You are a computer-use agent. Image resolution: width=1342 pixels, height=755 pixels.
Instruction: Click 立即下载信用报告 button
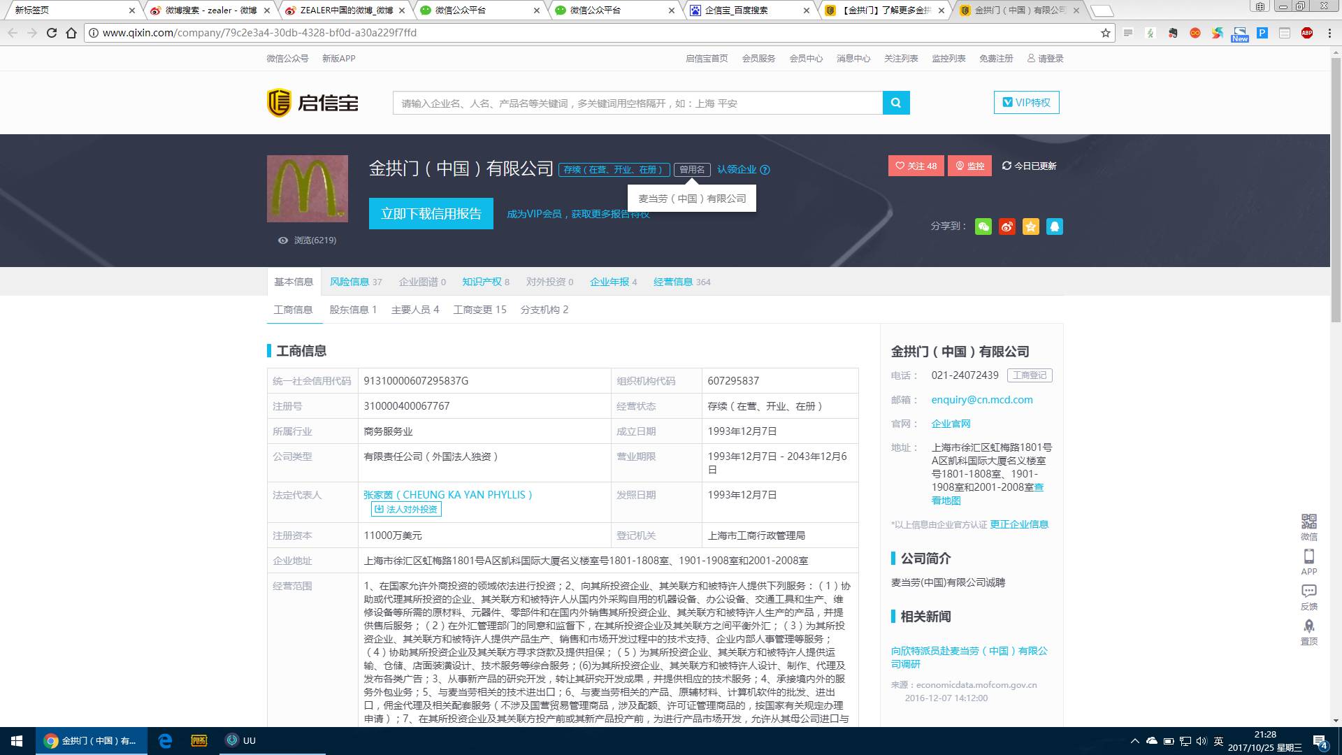pos(431,214)
